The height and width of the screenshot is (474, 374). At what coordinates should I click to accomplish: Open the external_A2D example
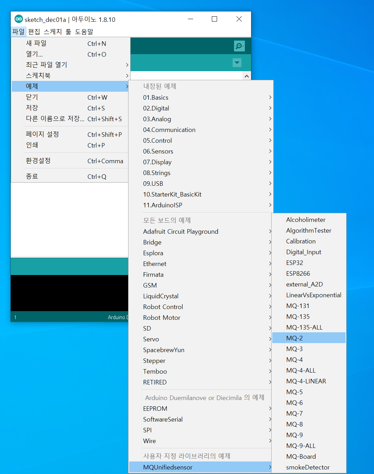309,284
